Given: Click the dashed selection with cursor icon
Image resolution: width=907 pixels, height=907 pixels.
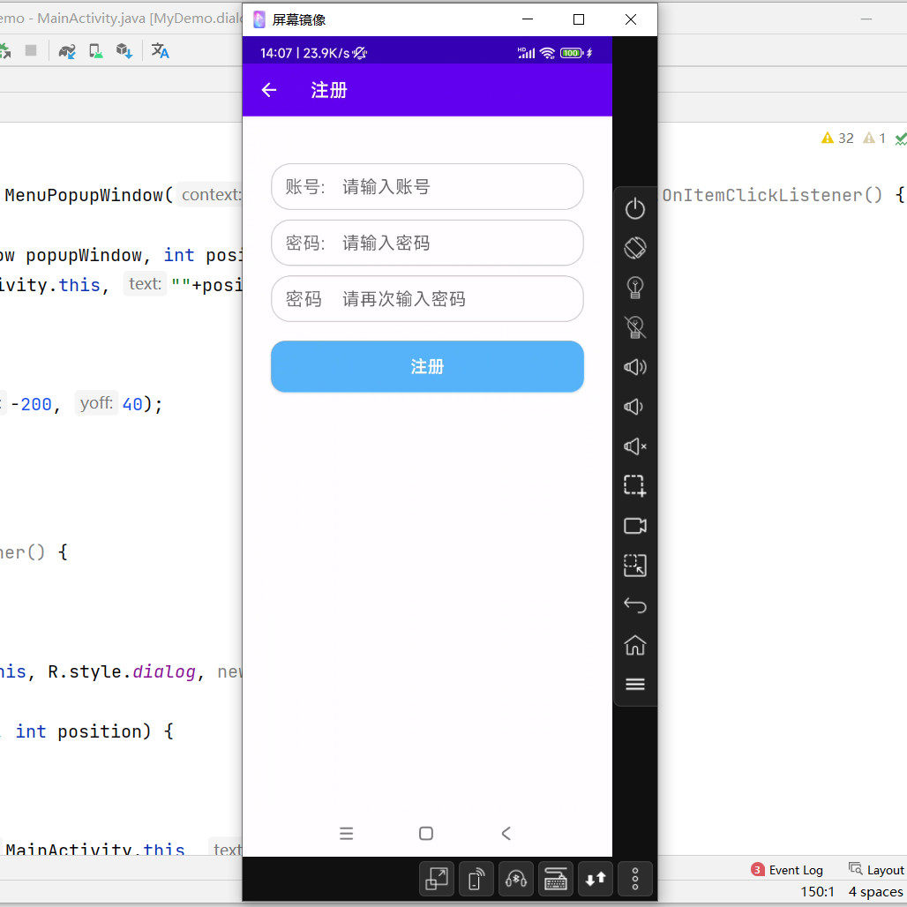Looking at the screenshot, I should [634, 566].
